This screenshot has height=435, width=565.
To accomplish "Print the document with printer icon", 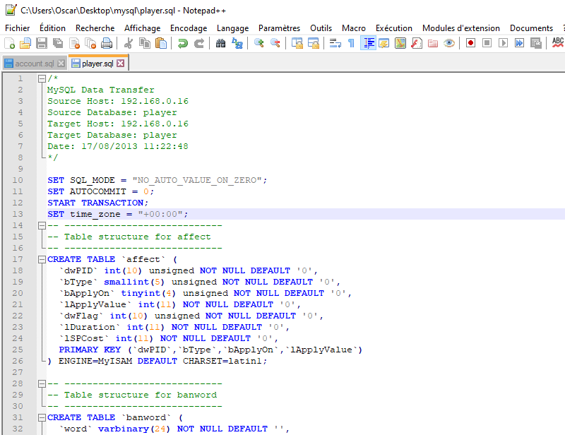I will pyautogui.click(x=107, y=43).
